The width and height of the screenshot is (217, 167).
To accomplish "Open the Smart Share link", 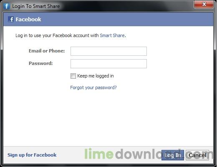I will point(112,35).
